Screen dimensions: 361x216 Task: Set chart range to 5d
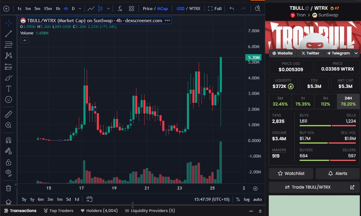68,200
